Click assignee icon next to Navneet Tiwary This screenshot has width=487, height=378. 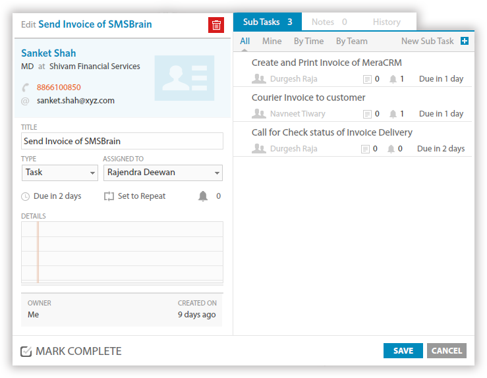(x=259, y=114)
